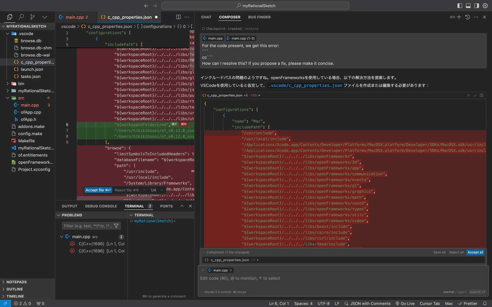
Task: Switch to the OUTPUT panel tab
Action: (x=69, y=206)
